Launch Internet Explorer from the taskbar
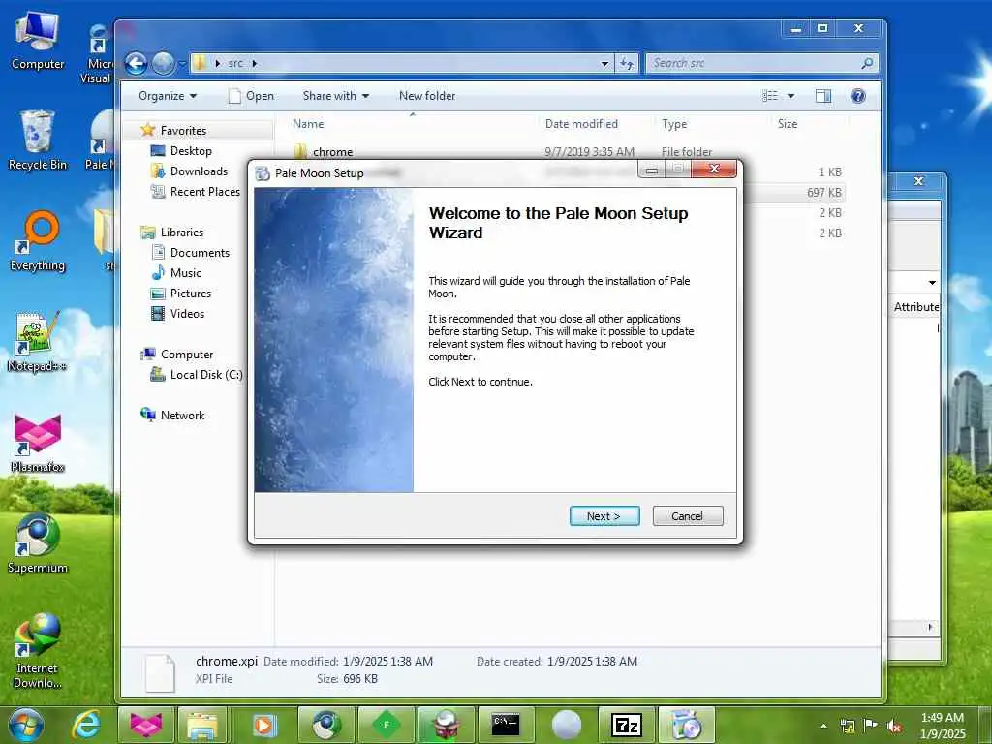 [86, 725]
